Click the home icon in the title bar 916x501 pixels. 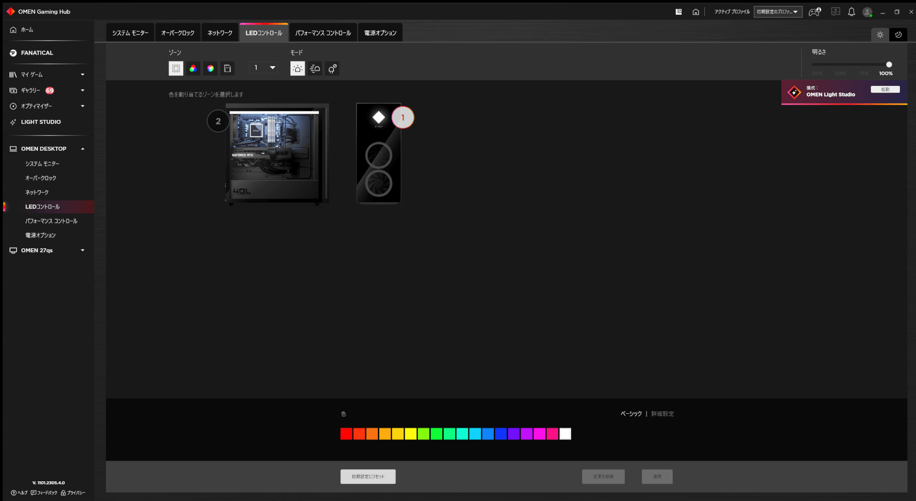[x=695, y=12]
